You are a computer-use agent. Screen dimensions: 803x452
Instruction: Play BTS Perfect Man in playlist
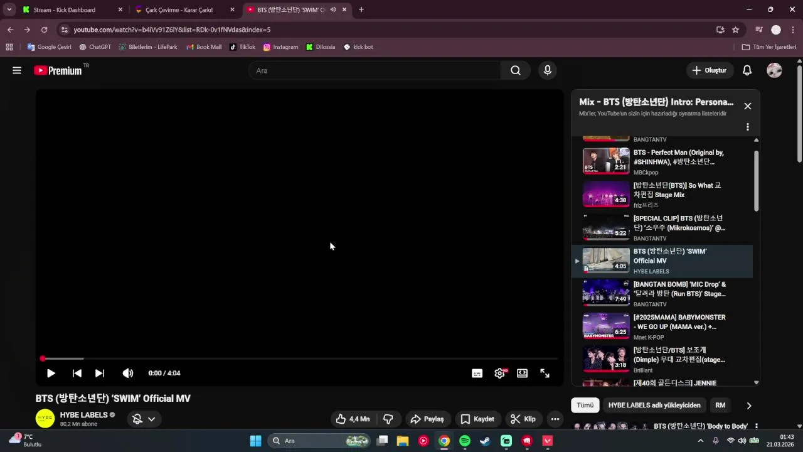[662, 161]
